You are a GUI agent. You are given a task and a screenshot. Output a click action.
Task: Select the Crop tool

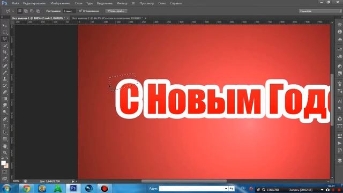[x=5, y=53]
